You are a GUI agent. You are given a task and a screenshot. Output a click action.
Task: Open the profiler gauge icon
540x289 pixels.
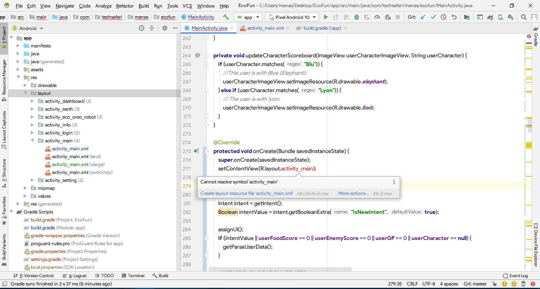377,17
